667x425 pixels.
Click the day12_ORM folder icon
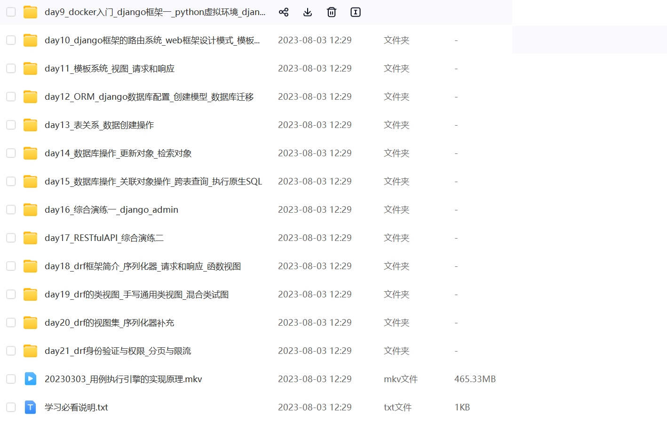point(30,97)
